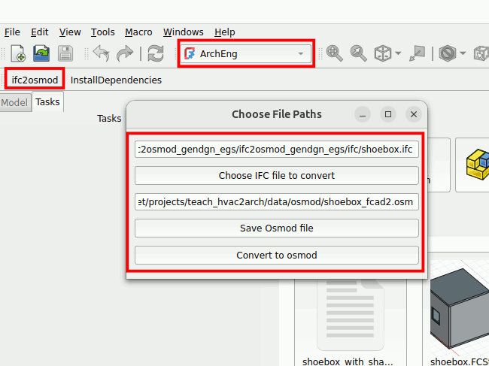
Task: Click the New document icon
Action: pos(17,54)
